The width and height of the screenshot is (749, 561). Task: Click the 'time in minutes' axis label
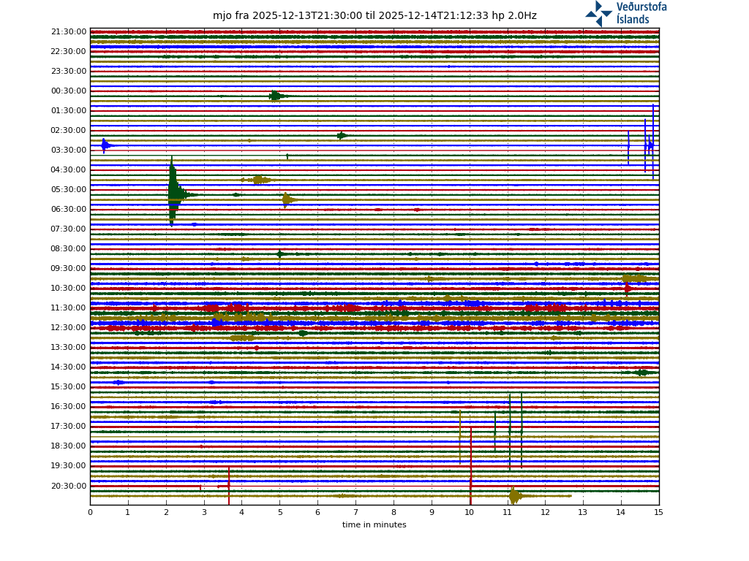pyautogui.click(x=374, y=525)
